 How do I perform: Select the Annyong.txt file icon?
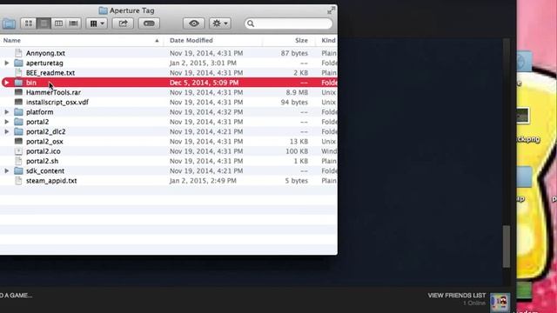18,53
